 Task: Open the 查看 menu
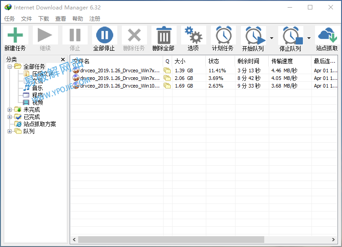(61, 19)
